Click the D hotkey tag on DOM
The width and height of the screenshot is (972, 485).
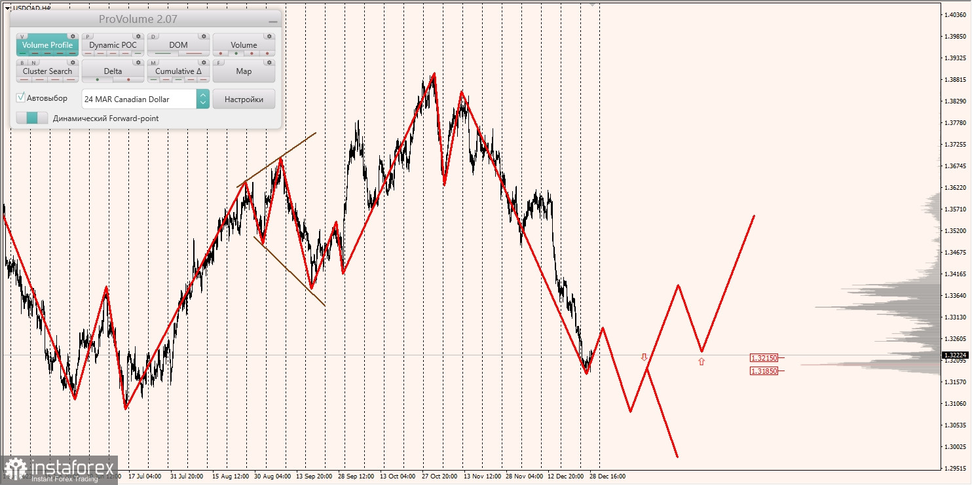tap(153, 37)
